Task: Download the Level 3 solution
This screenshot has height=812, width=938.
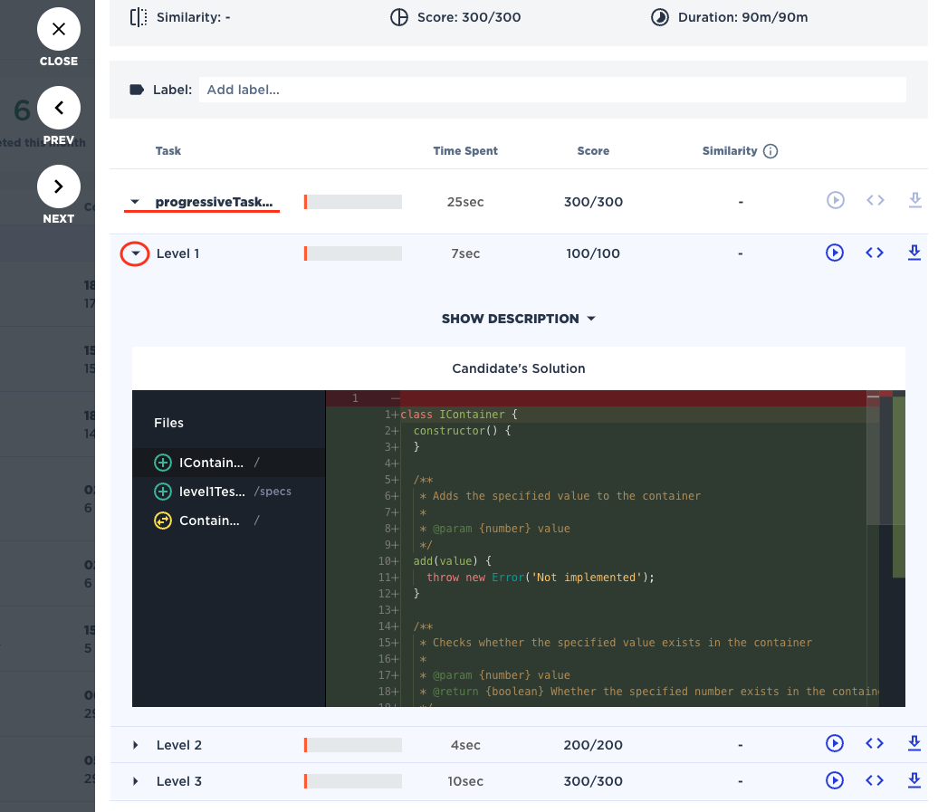Action: (914, 780)
